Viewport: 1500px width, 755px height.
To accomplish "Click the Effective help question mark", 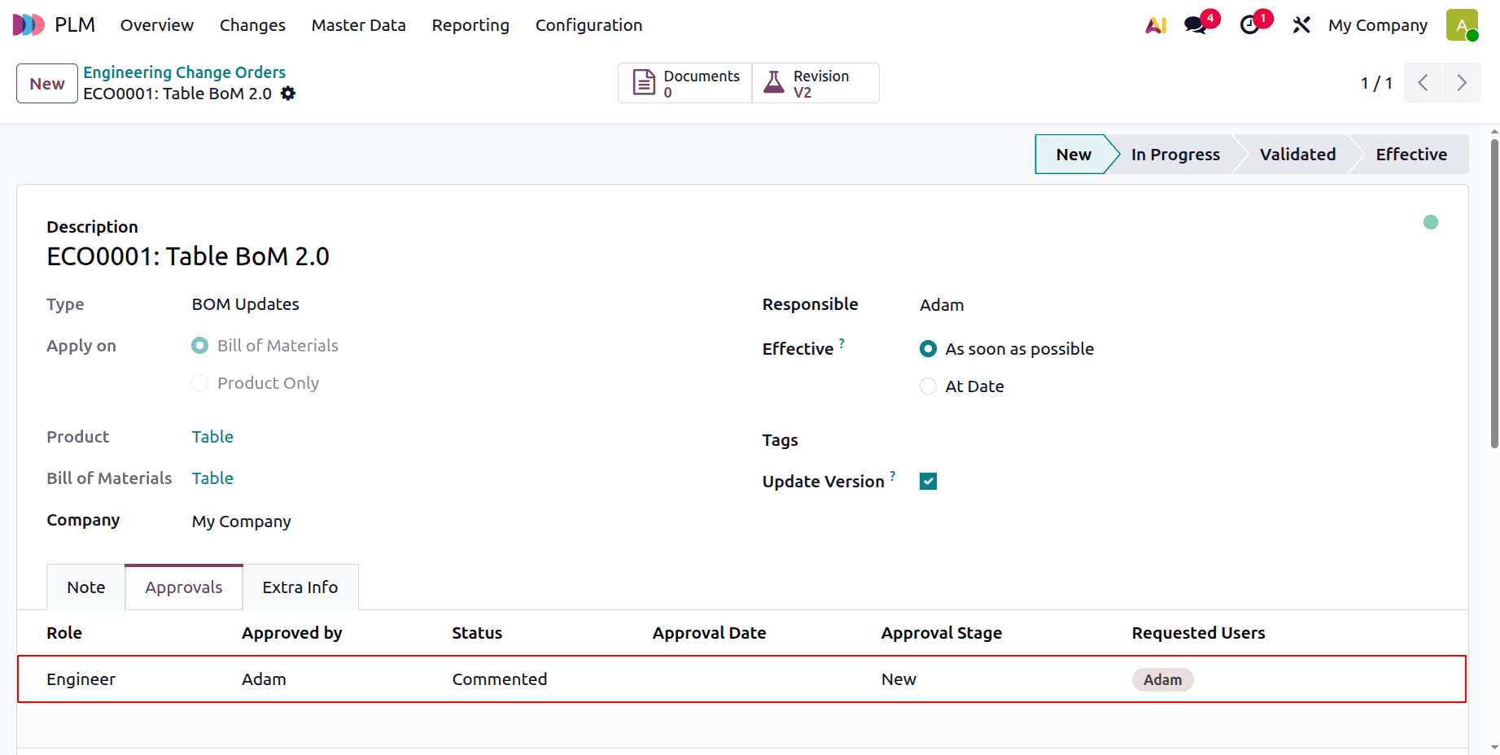I will 842,343.
